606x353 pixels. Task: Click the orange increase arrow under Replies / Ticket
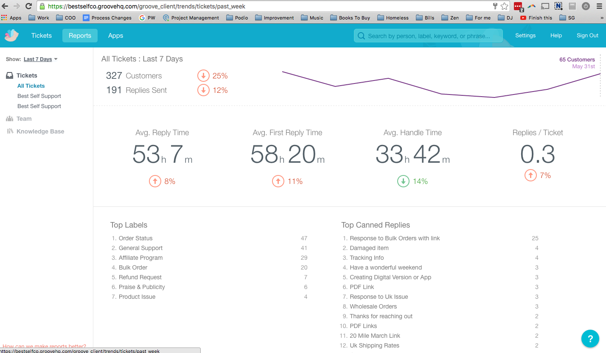click(x=530, y=175)
